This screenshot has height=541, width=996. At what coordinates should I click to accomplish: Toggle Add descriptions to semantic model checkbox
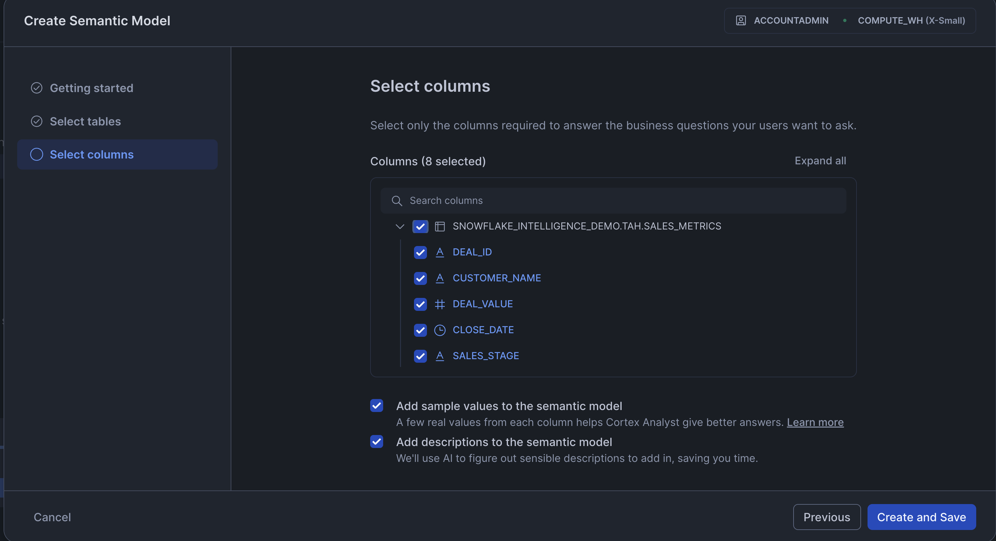pos(376,442)
